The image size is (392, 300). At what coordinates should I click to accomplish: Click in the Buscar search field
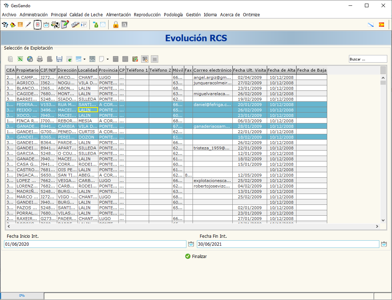[x=368, y=59]
